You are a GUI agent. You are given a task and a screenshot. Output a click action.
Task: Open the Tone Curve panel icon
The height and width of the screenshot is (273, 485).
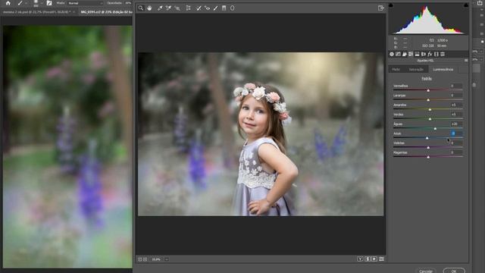[x=398, y=54]
